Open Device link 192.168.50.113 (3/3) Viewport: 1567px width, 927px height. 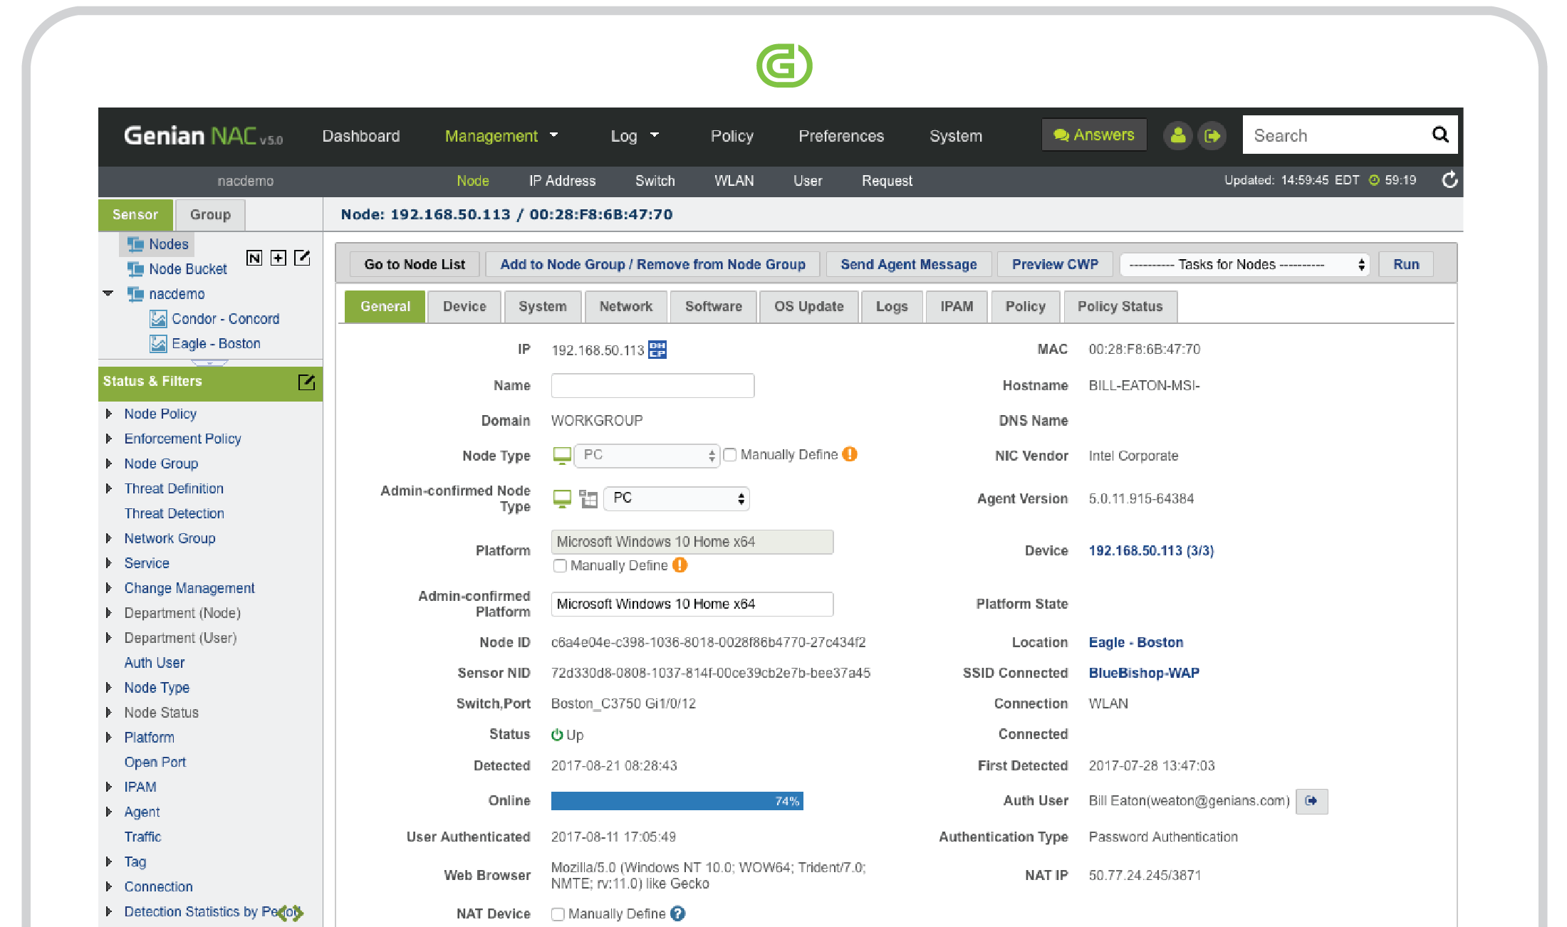(x=1151, y=550)
